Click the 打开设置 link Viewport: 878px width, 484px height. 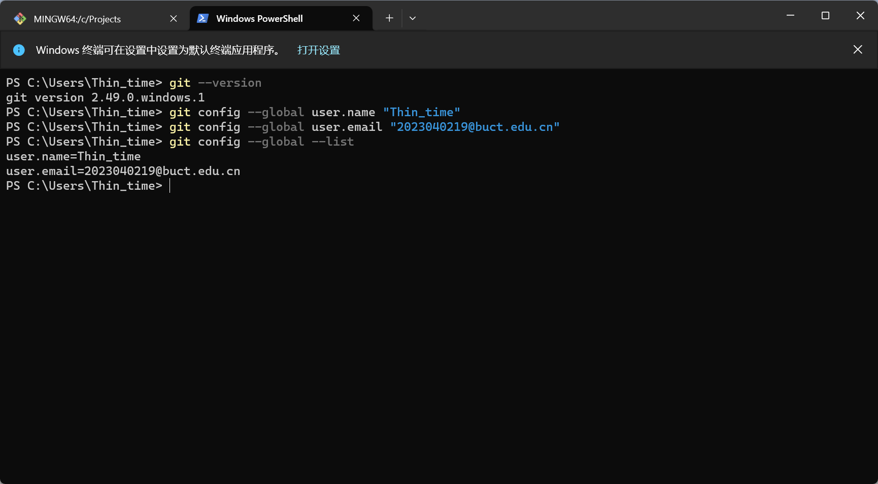coord(319,50)
